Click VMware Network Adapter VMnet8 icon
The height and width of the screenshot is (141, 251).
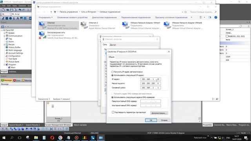pyautogui.click(x=167, y=25)
